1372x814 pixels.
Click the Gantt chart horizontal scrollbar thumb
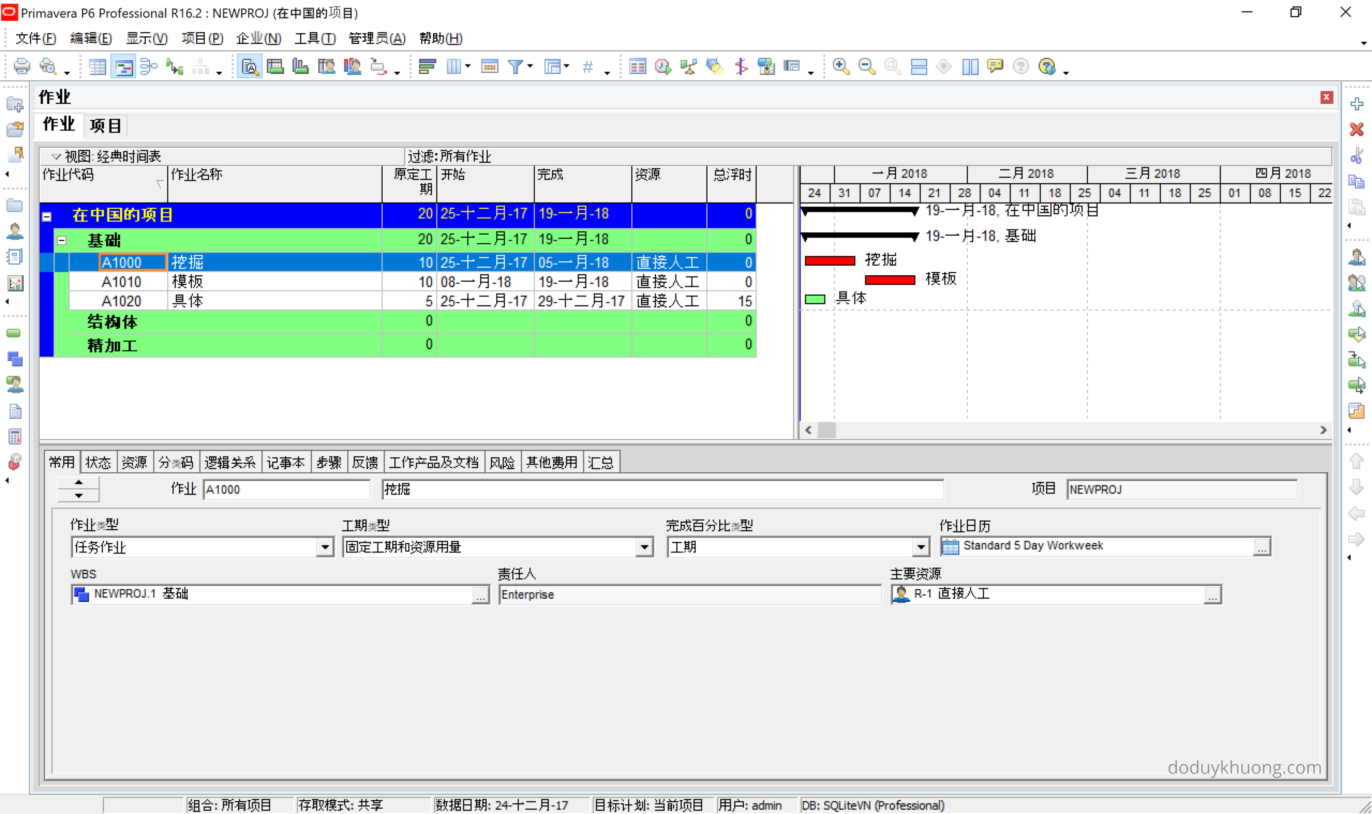click(x=826, y=430)
